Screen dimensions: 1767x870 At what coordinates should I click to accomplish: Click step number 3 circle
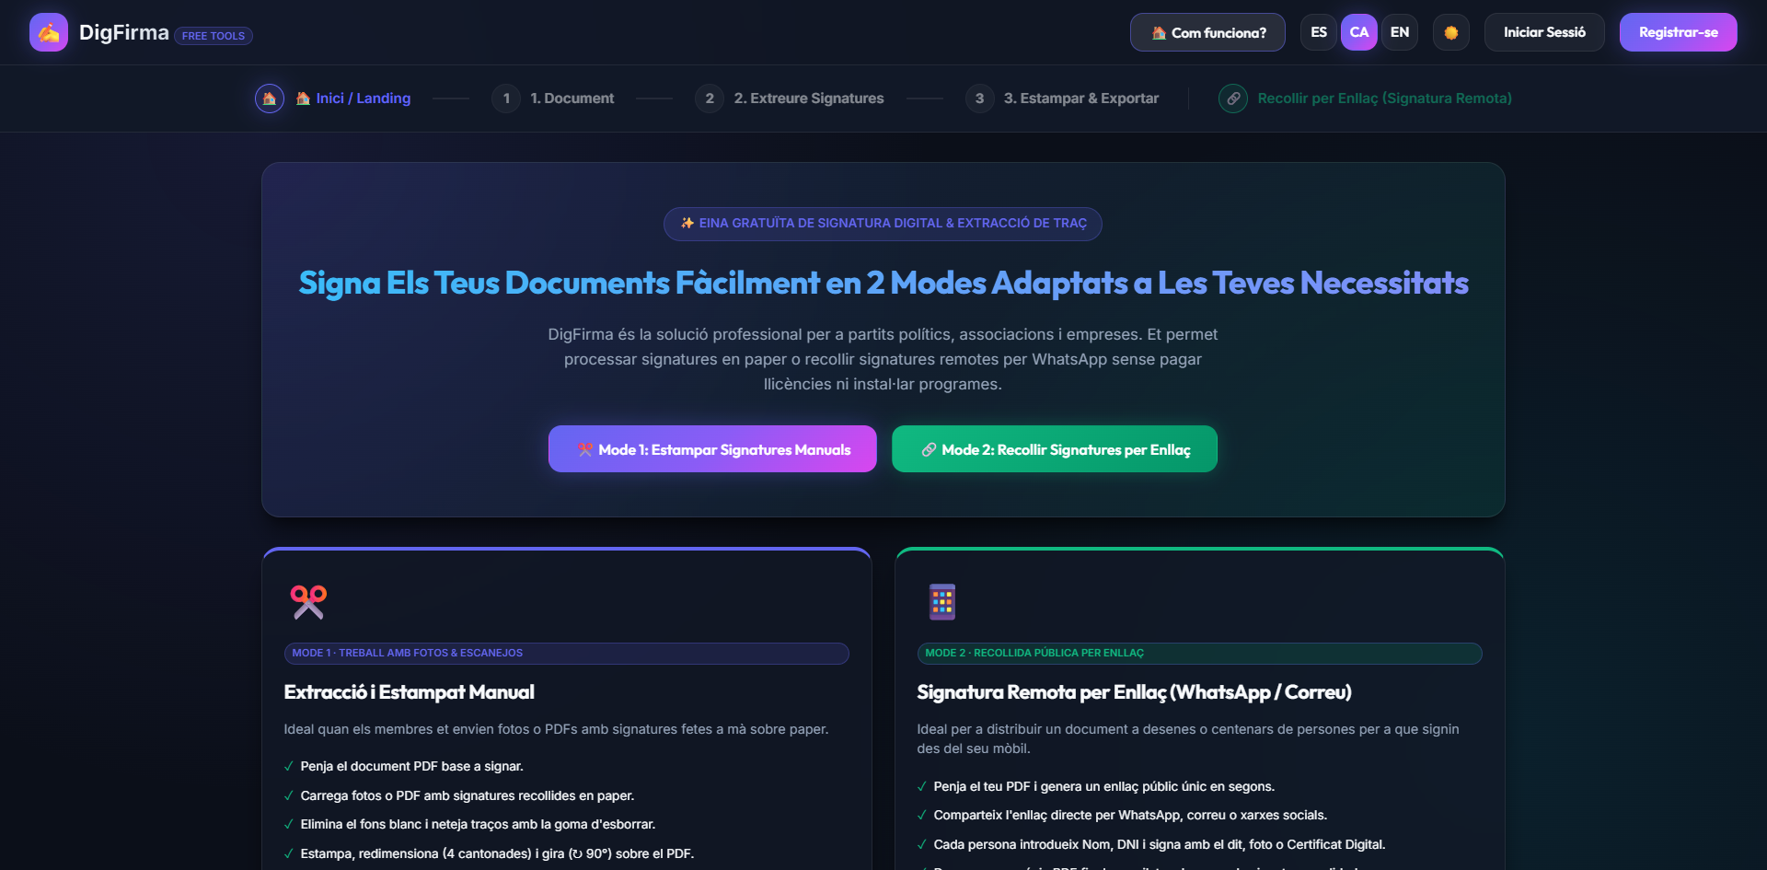[x=980, y=99]
